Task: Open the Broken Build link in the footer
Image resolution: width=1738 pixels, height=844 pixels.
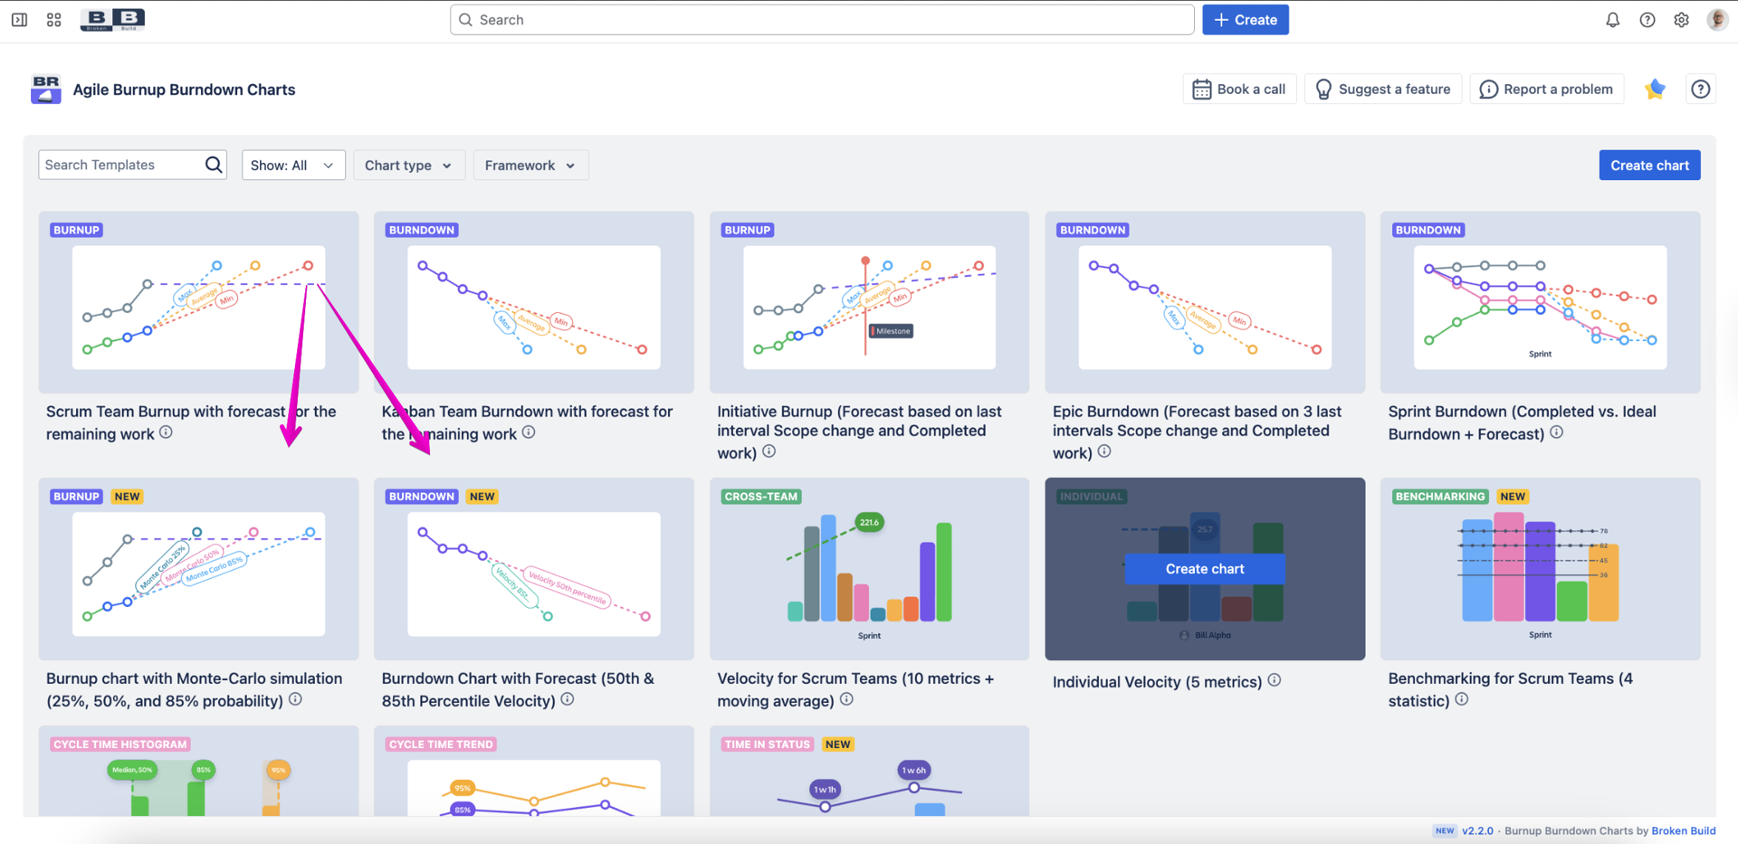Action: click(1683, 830)
